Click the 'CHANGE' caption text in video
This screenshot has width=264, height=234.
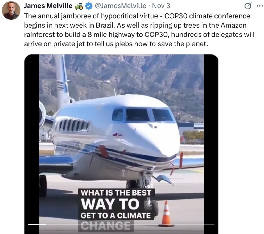click(x=105, y=225)
